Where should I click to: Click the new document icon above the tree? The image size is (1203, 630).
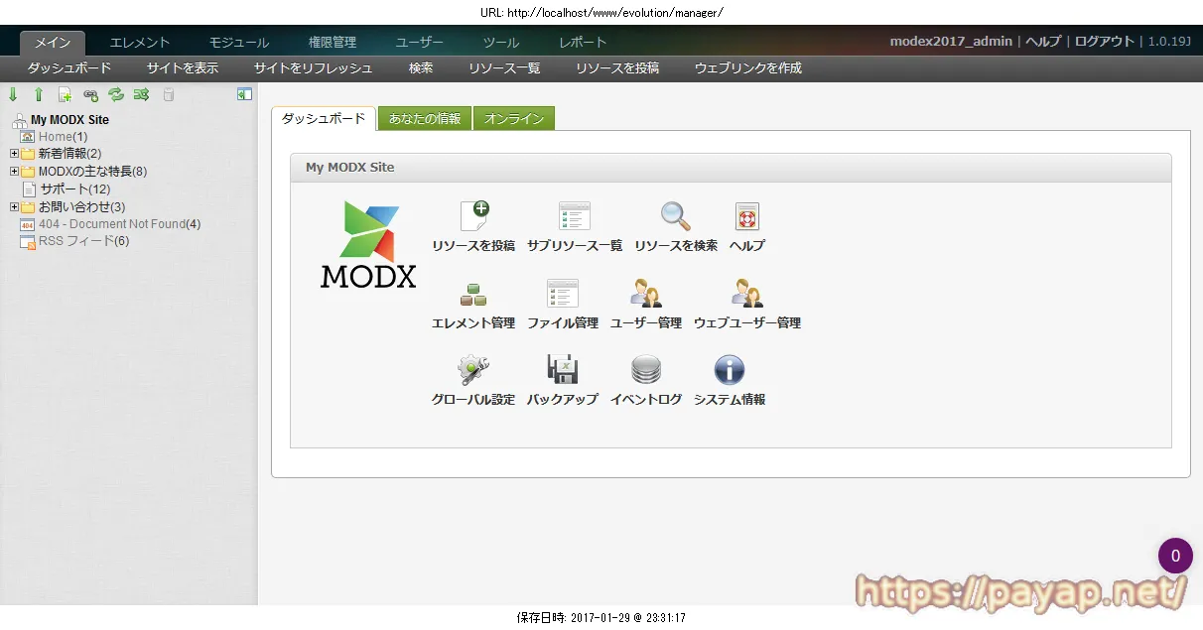click(x=64, y=94)
